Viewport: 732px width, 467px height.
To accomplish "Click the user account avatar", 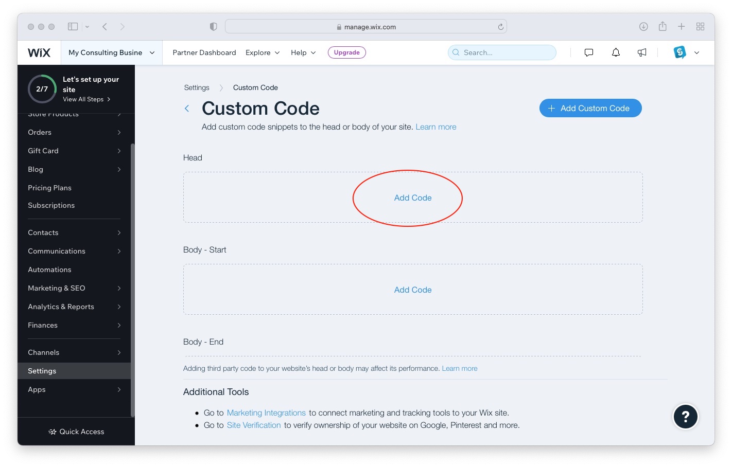I will (680, 52).
